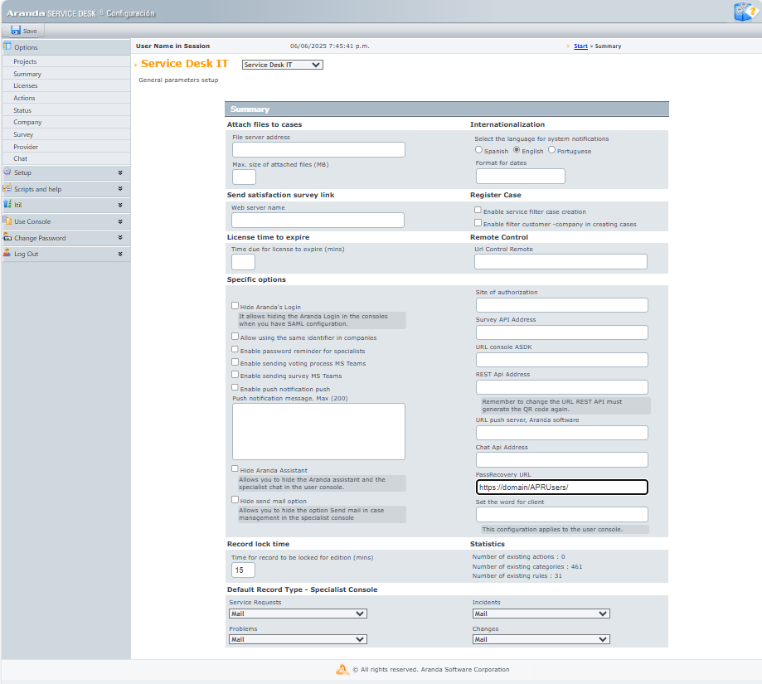Image resolution: width=762 pixels, height=684 pixels.
Task: Select the English language radio button
Action: (517, 150)
